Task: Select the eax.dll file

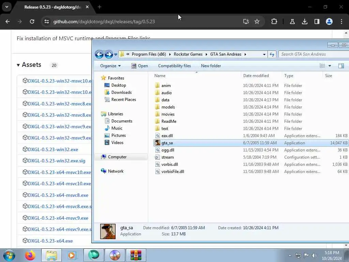Action: point(167,136)
